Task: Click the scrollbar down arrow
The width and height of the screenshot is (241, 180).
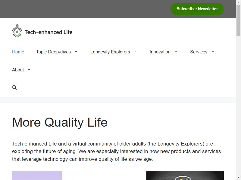Action: (238, 177)
